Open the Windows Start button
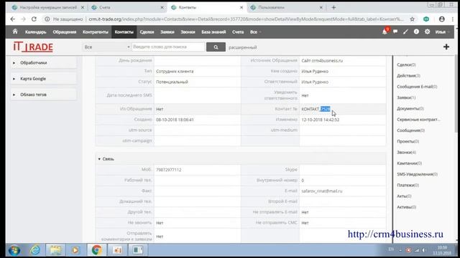Screen dimensions: 460x258 coord(14,250)
